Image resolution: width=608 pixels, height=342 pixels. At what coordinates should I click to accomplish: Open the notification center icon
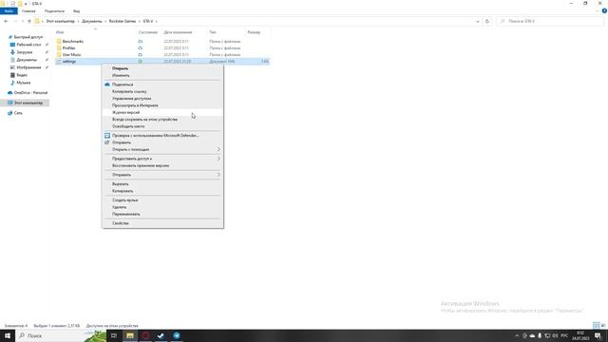pos(598,335)
